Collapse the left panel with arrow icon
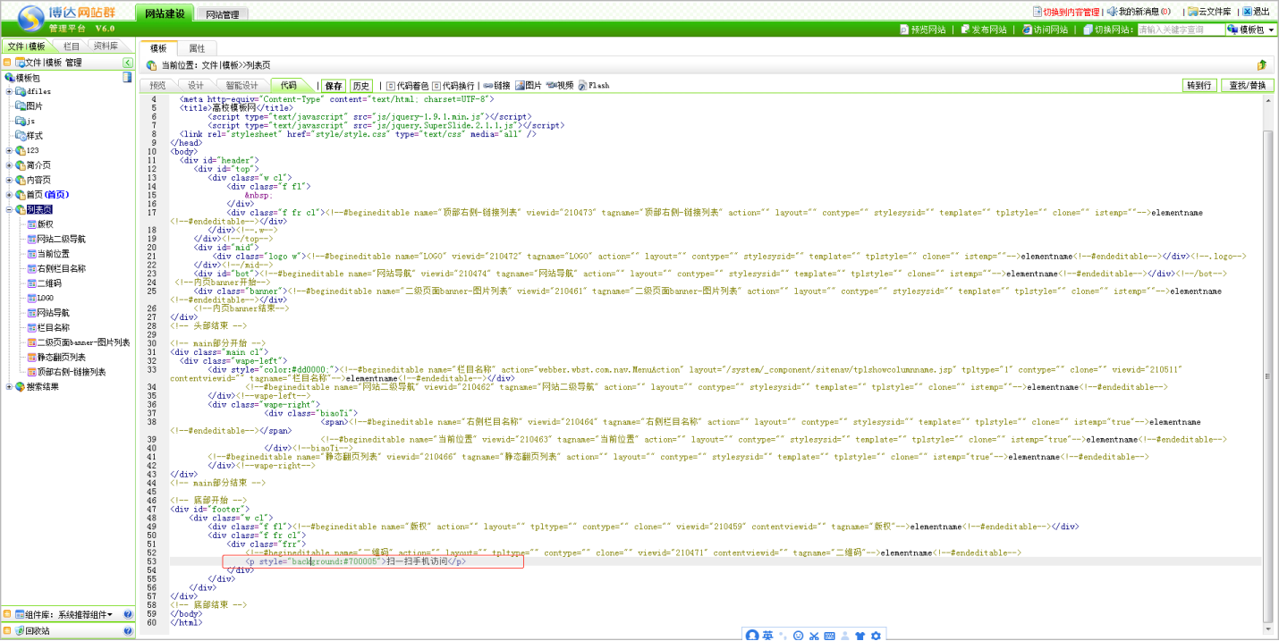 [128, 63]
